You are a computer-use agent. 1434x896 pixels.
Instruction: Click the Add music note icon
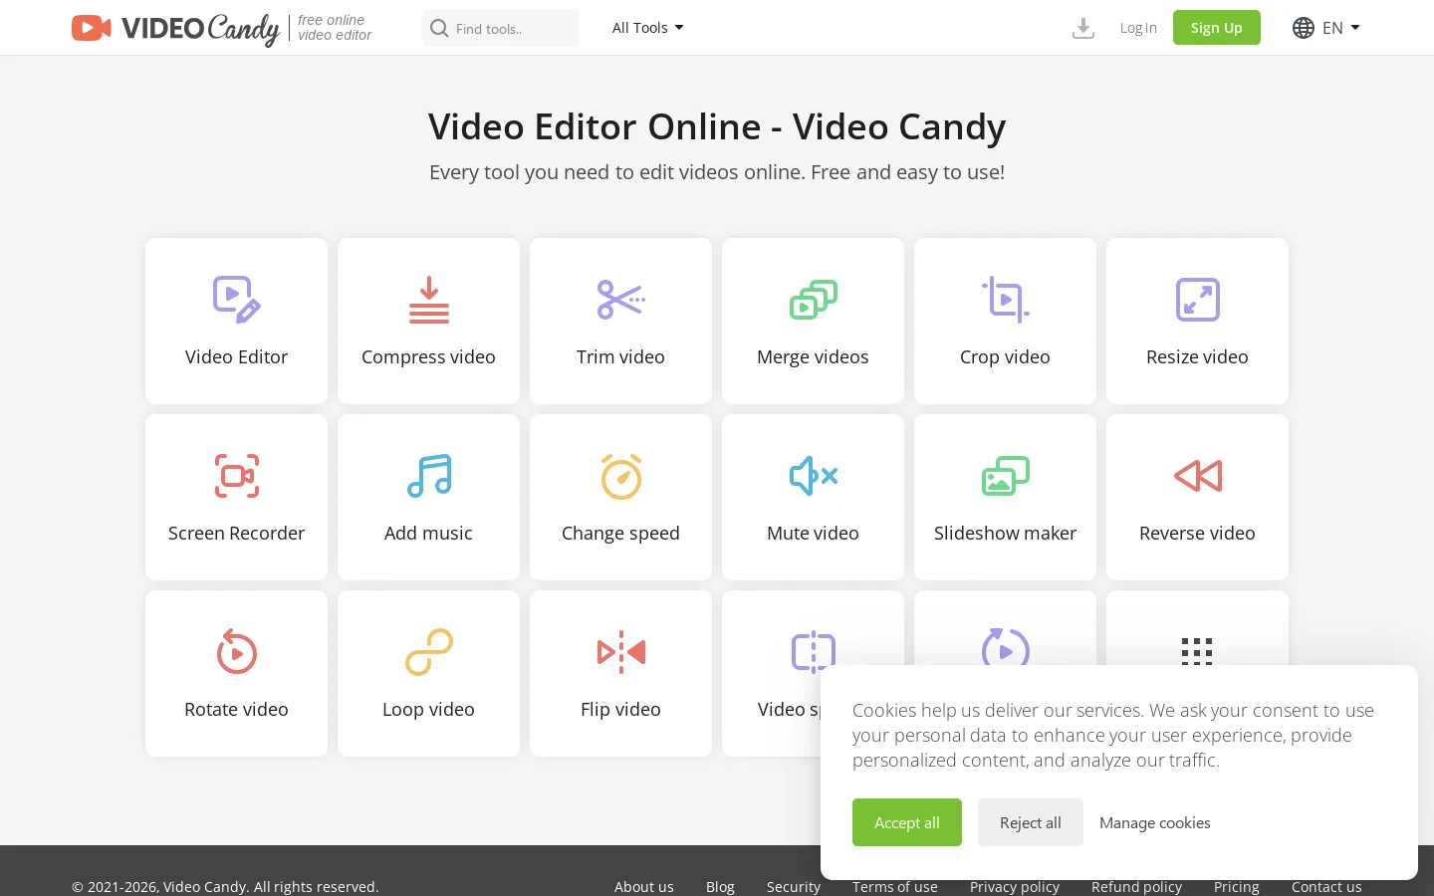[428, 476]
